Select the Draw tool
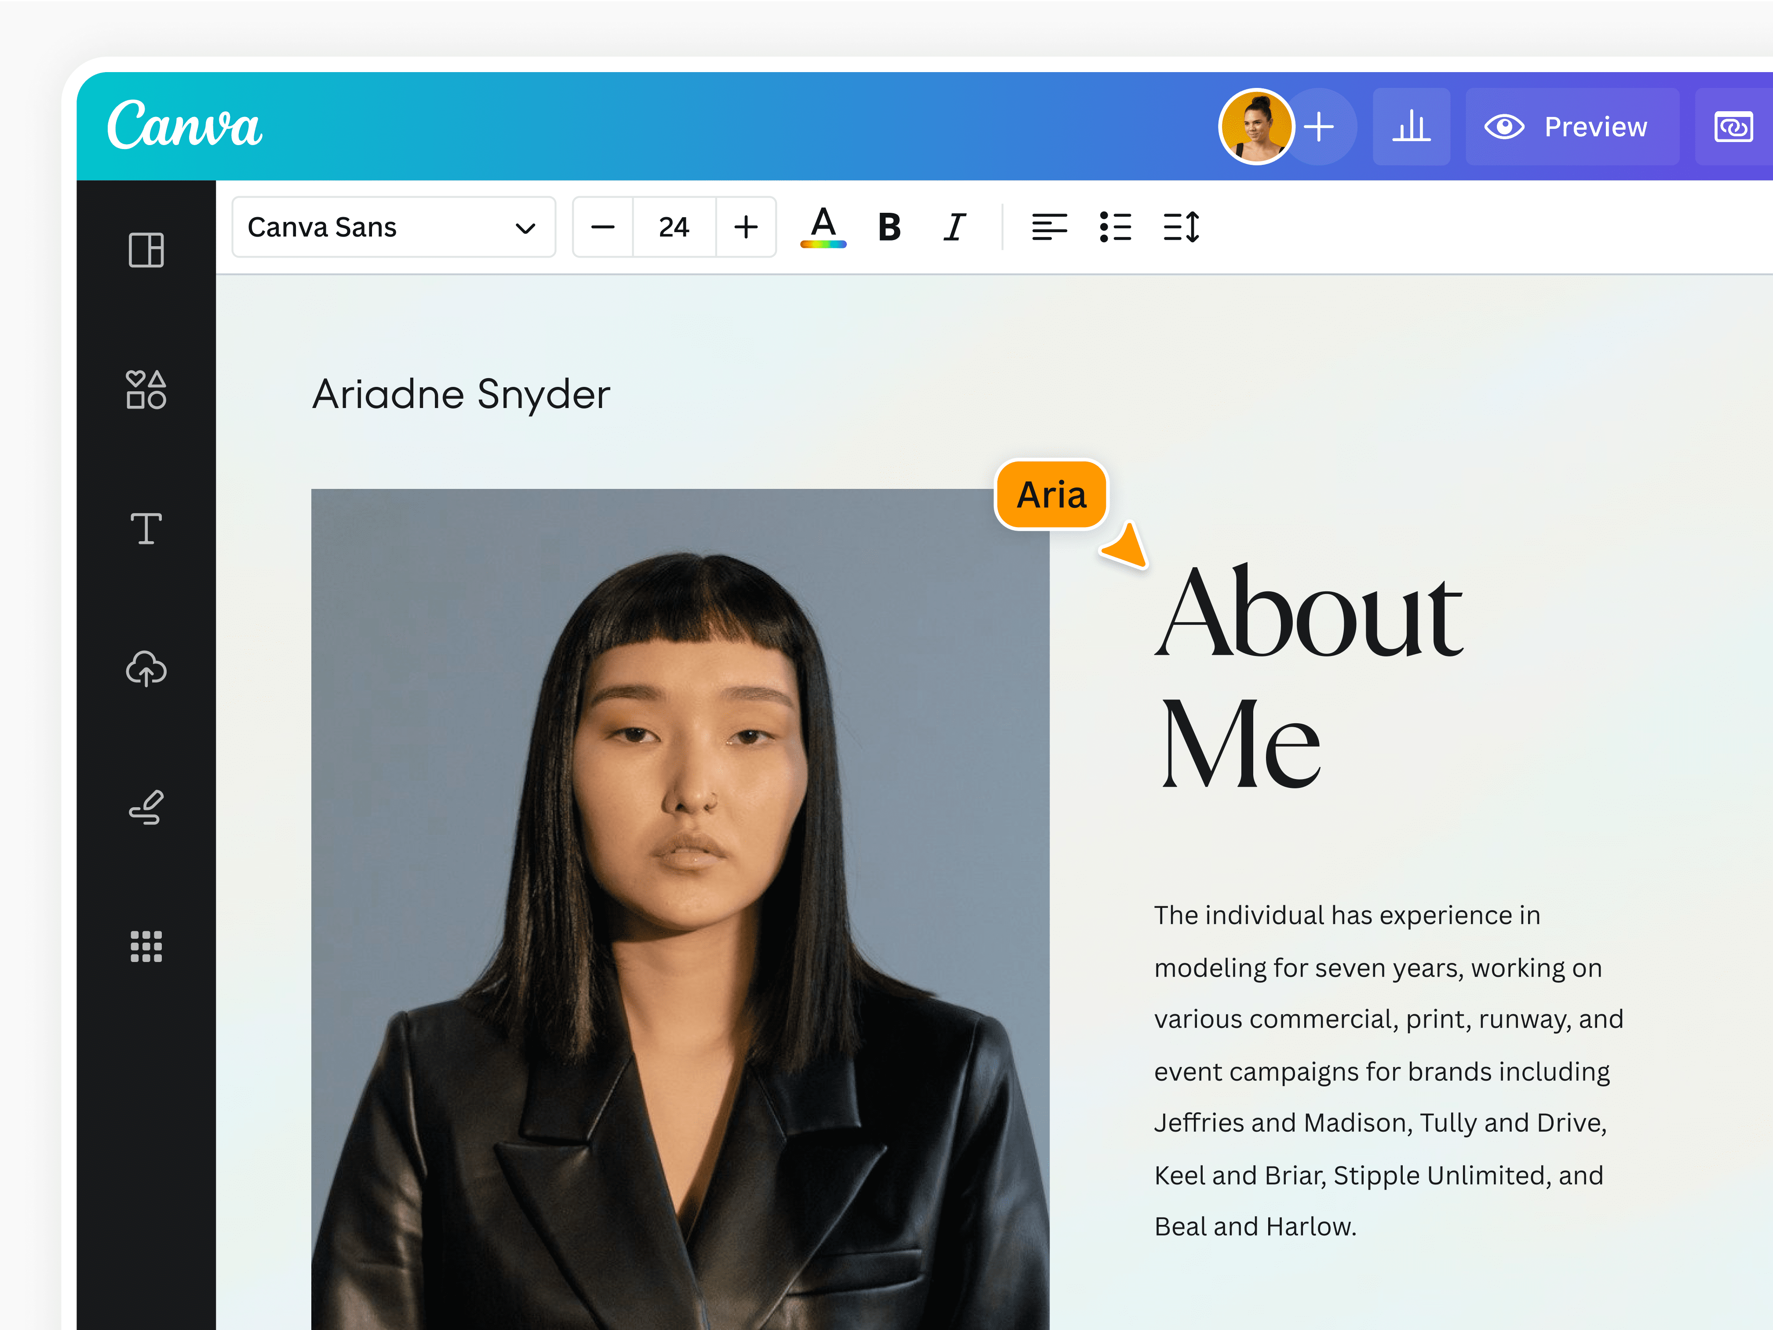Screen dimensions: 1773x1330 [145, 808]
